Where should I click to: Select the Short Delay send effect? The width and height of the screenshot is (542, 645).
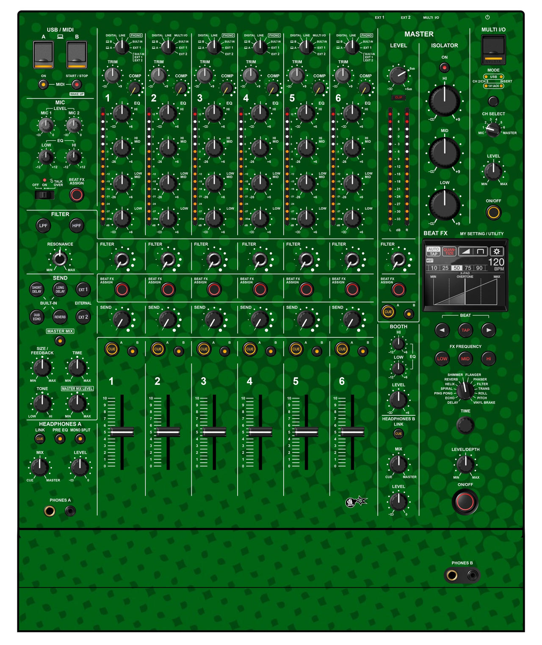(x=37, y=289)
